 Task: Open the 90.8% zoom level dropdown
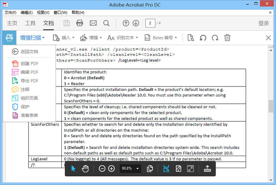(x=130, y=168)
